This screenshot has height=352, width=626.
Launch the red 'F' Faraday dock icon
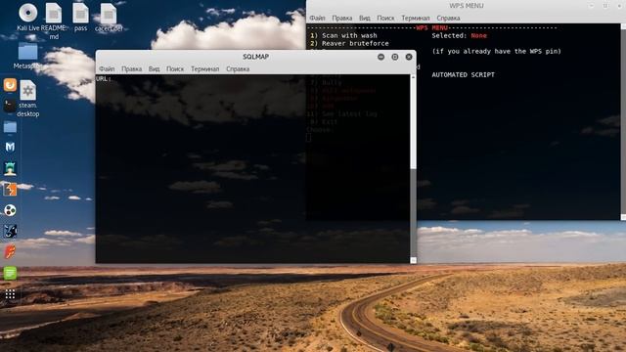click(x=10, y=252)
